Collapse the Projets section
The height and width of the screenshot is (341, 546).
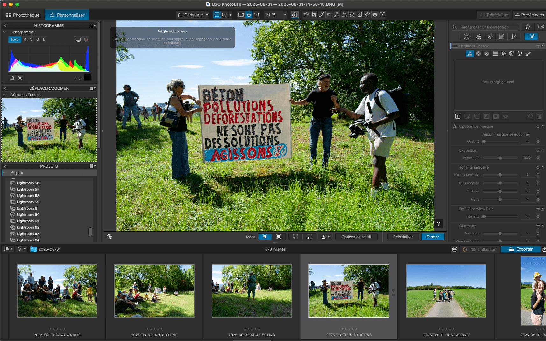[x=4, y=173]
